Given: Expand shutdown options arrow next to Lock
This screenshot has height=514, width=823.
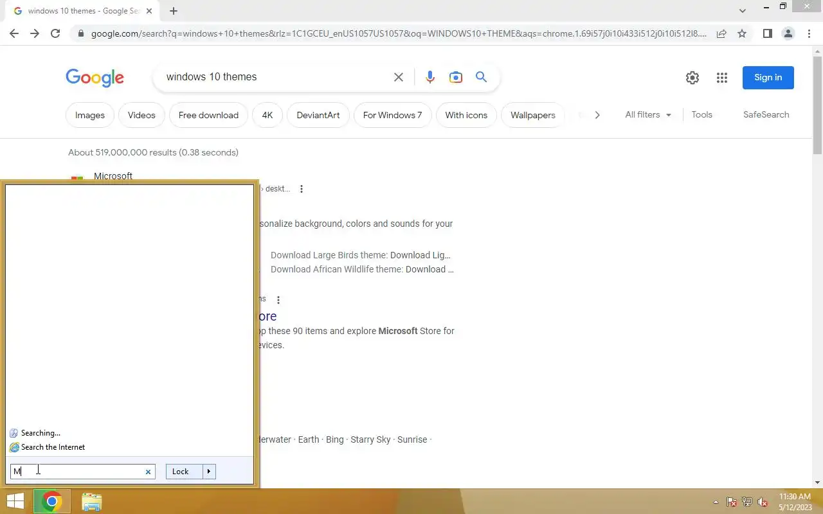Looking at the screenshot, I should pos(209,472).
